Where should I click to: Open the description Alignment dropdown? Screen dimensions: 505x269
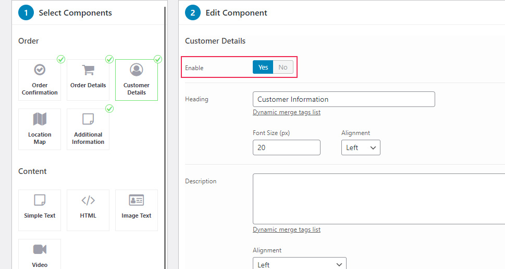300,264
